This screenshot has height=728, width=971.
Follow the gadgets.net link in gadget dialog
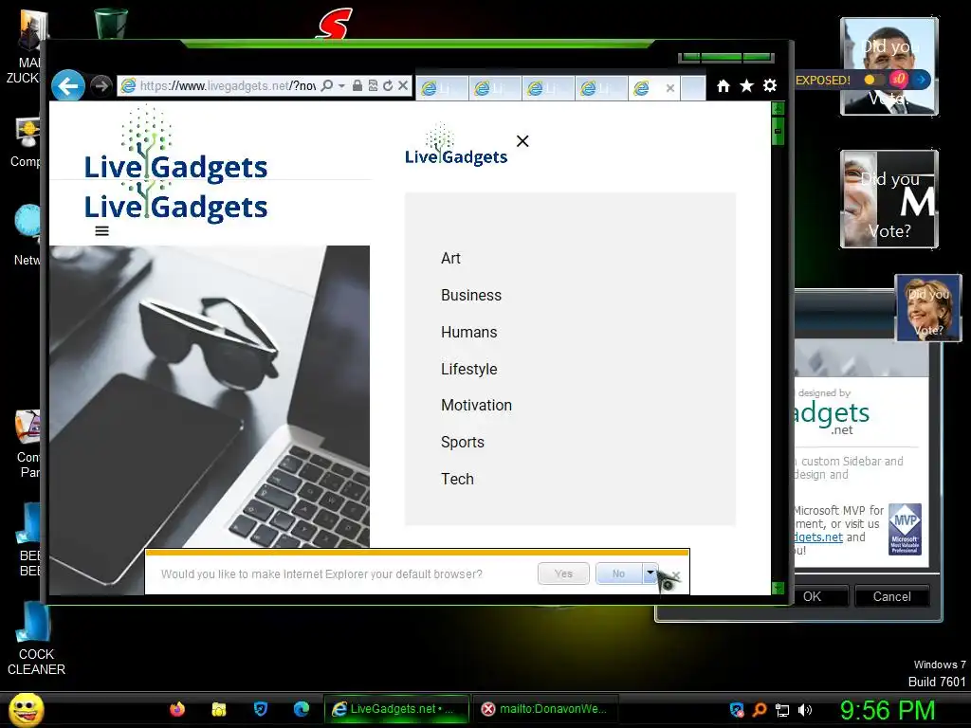[818, 537]
